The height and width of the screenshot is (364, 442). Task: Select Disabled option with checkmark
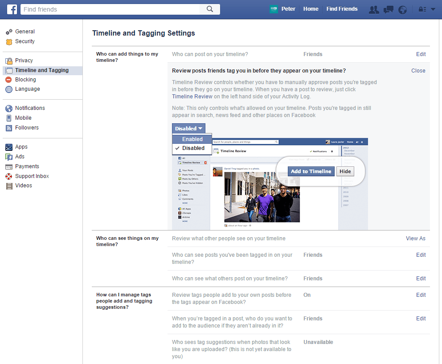(192, 148)
